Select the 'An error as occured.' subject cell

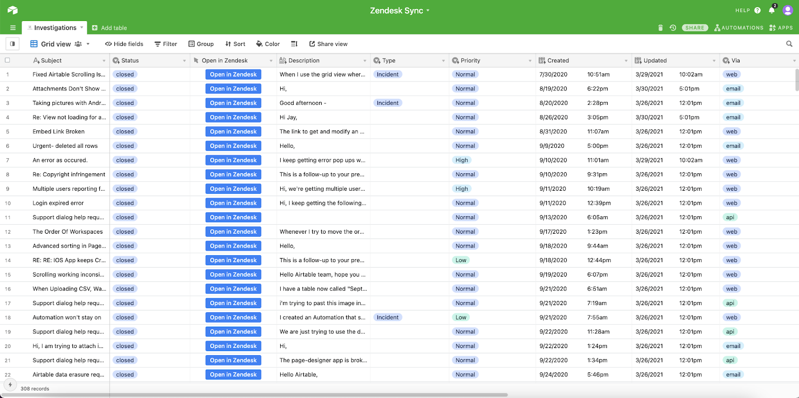(x=60, y=160)
